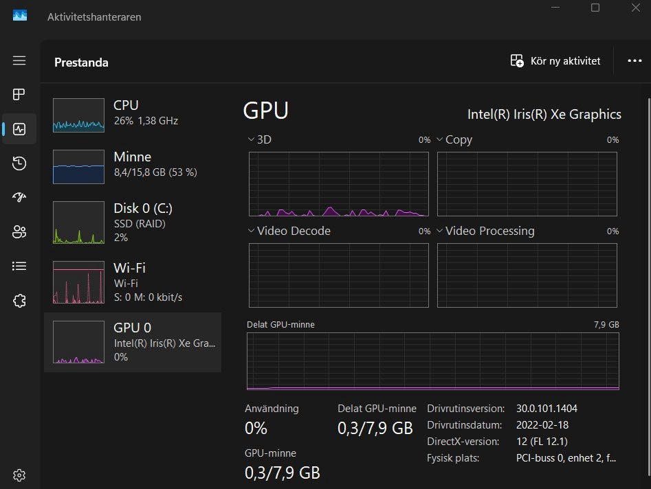651x489 pixels.
Task: Maximize the Aktivitetshanteraren window
Action: 595,8
